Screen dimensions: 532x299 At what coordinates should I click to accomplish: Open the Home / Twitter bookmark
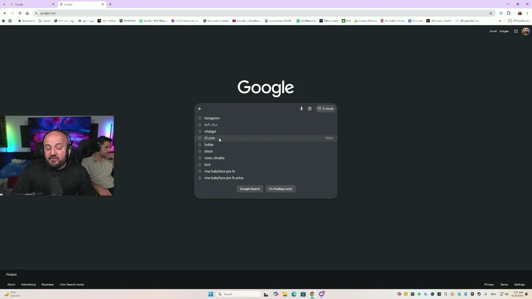coord(439,21)
